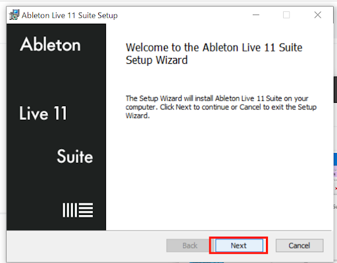Cancel the Ableton Live 11 Suite installation
This screenshot has height=263, width=337.
pos(299,245)
